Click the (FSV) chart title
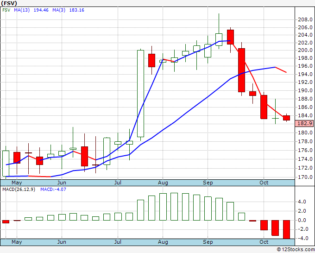 click(x=9, y=3)
